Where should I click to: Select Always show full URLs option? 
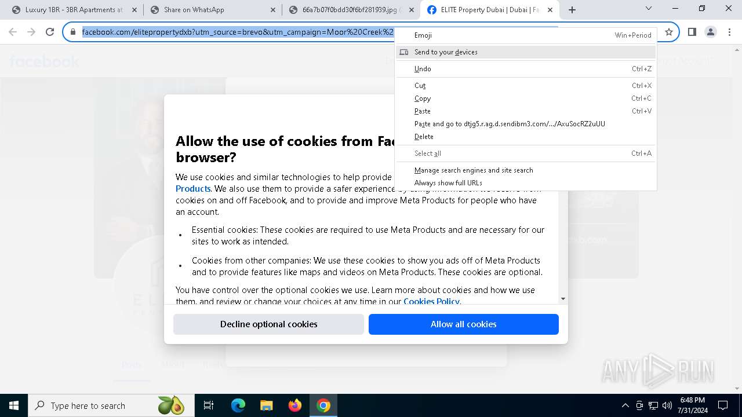point(448,183)
